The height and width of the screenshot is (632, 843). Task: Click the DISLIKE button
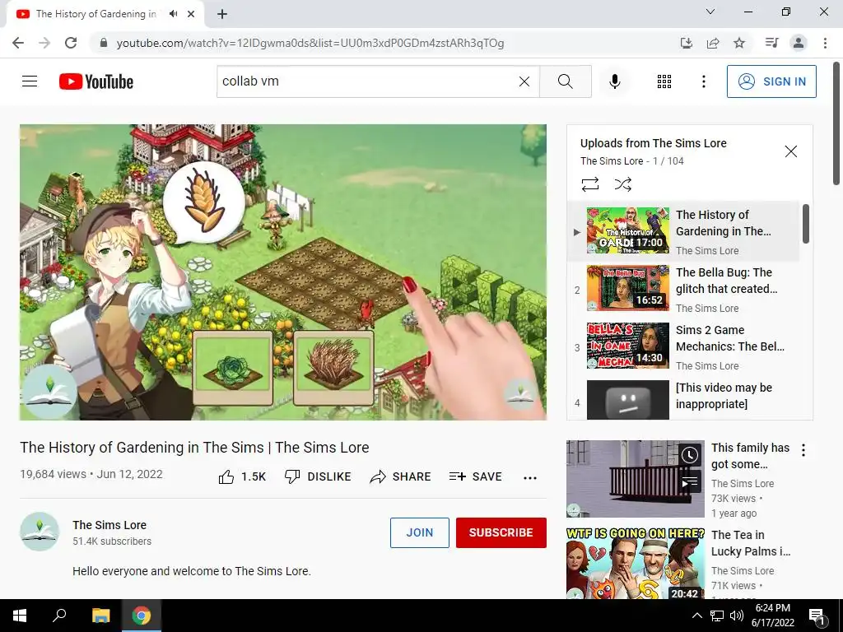pos(318,476)
